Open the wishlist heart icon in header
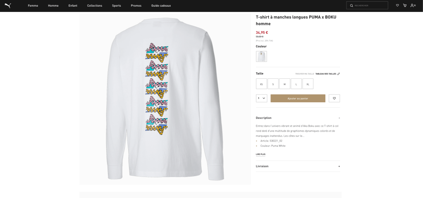This screenshot has width=423, height=198. [397, 5]
